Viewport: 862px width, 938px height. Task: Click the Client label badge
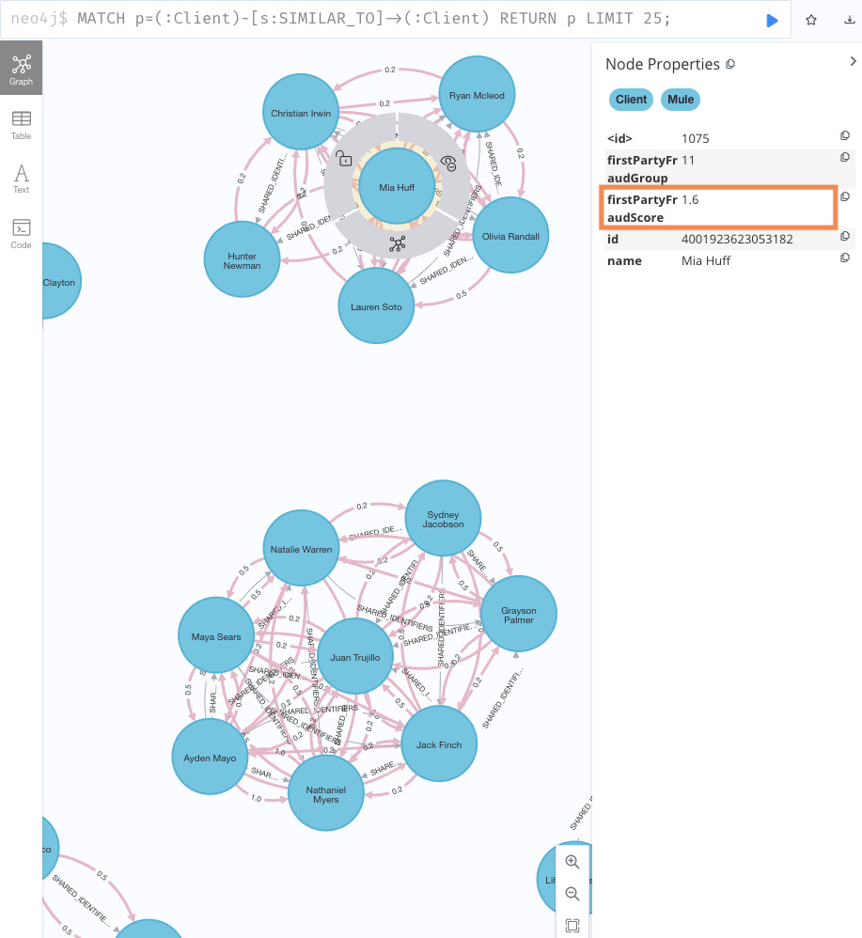(x=631, y=100)
